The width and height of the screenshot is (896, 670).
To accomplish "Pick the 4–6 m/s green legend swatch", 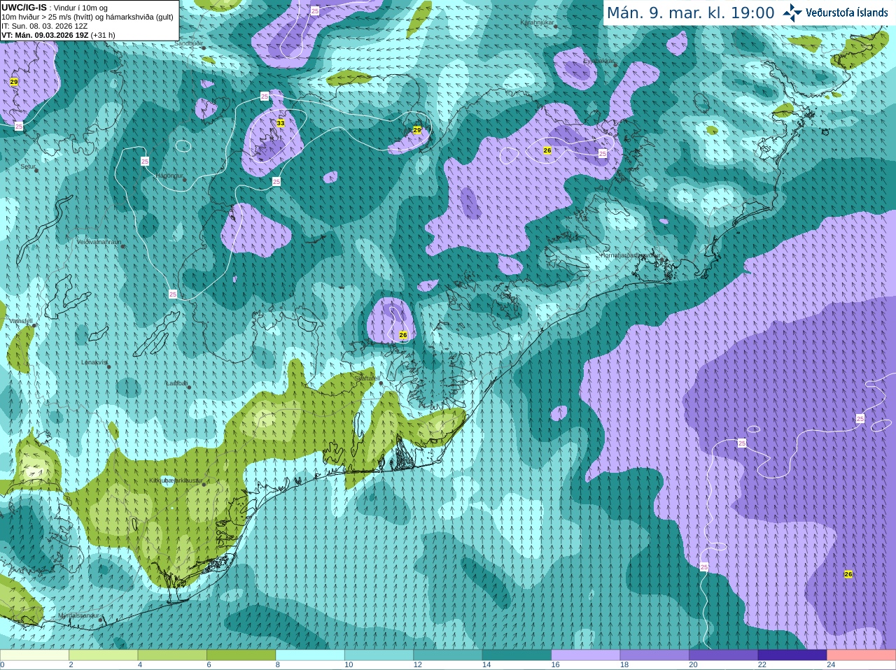I will tap(172, 655).
